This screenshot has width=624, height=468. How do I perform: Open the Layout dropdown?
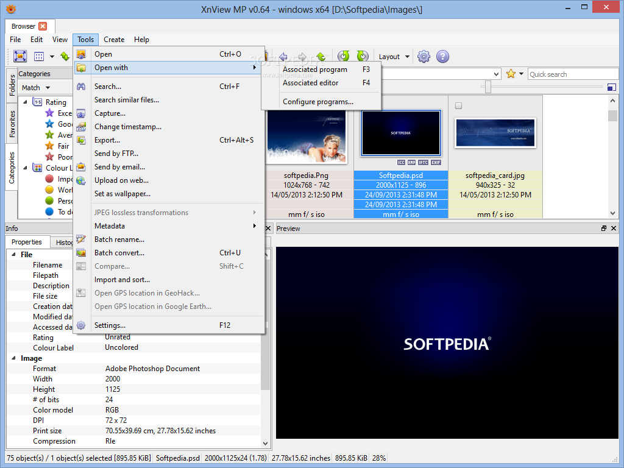[394, 57]
